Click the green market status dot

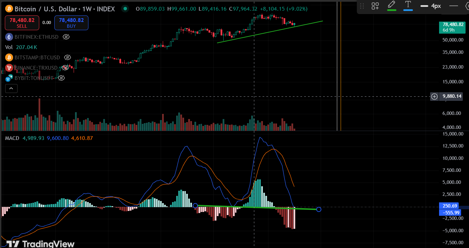click(x=125, y=9)
